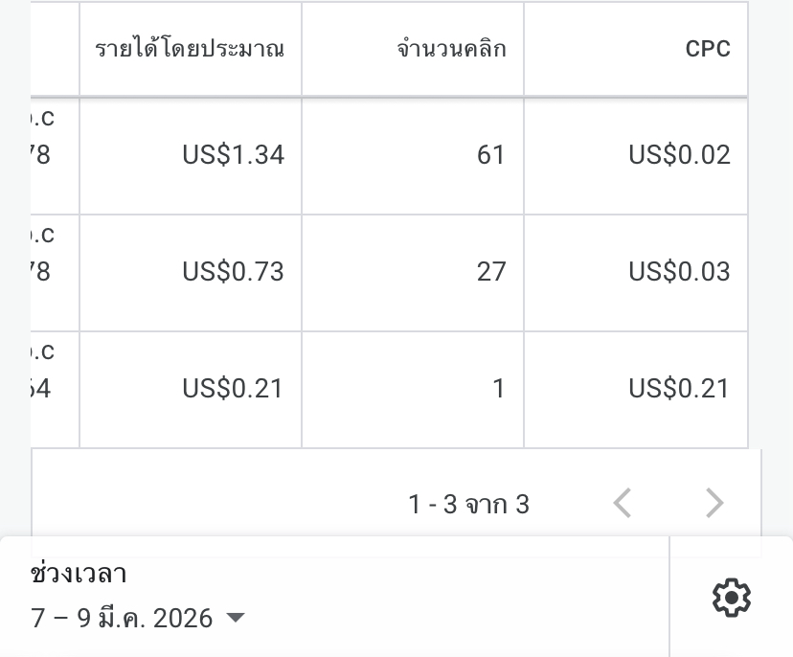This screenshot has width=793, height=657.
Task: Sort by the จำนวนคลิก column header
Action: point(451,49)
